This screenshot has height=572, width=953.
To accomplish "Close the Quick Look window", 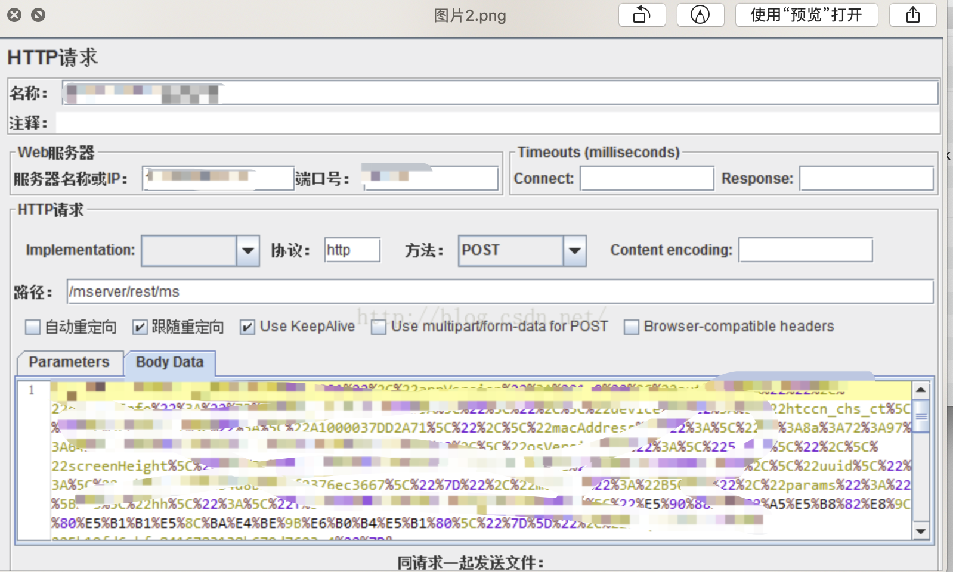I will click(x=14, y=15).
